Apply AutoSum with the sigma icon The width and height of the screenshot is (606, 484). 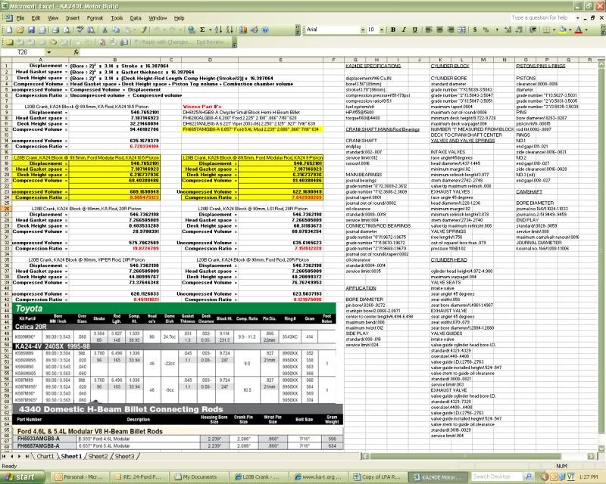coord(202,29)
